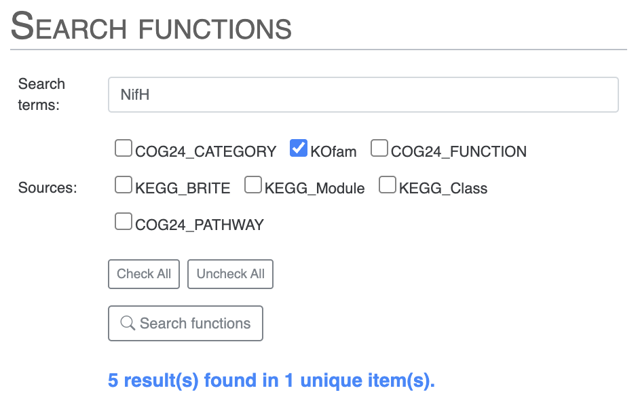Click the results found summary text
The width and height of the screenshot is (638, 418).
(x=271, y=381)
